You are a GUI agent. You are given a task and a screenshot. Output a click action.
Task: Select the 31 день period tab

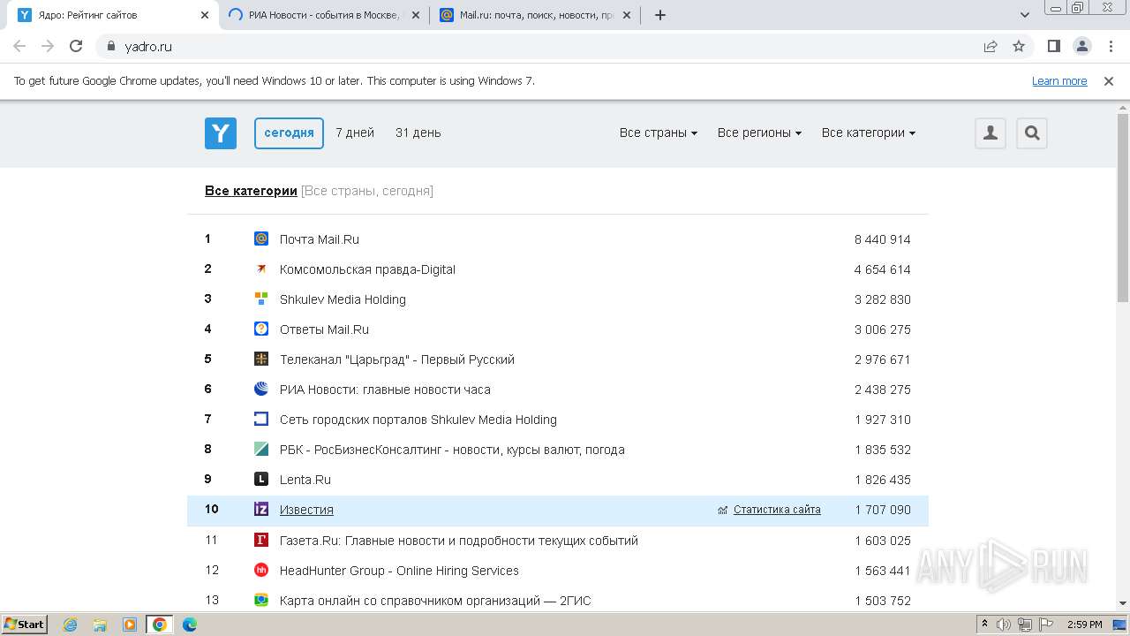click(x=418, y=132)
